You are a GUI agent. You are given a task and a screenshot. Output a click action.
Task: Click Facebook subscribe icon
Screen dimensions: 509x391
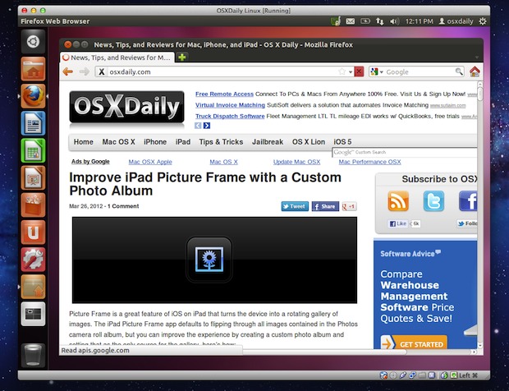coord(468,201)
